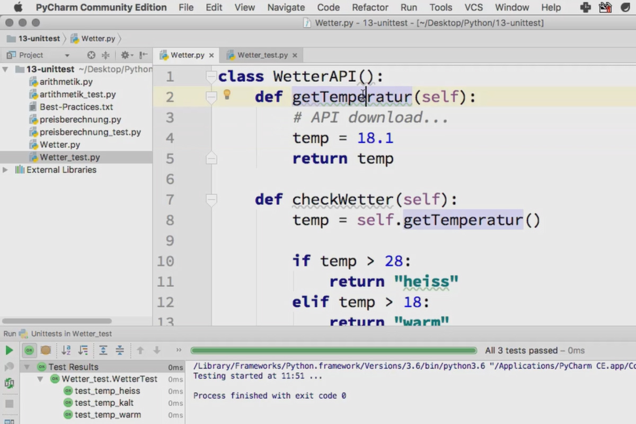Click 13-unittest breadcrumb in navigation bar

pos(33,39)
